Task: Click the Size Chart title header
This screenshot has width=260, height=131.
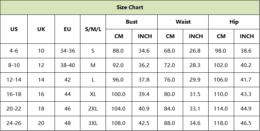Action: click(x=130, y=7)
